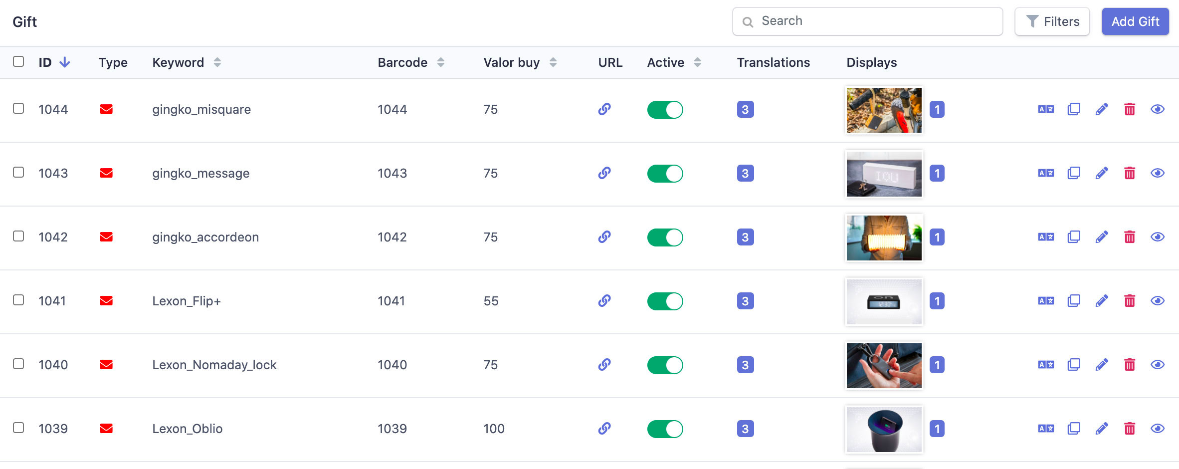
Task: Open translations icon for Lexon_Flip+ row
Action: click(x=1046, y=301)
